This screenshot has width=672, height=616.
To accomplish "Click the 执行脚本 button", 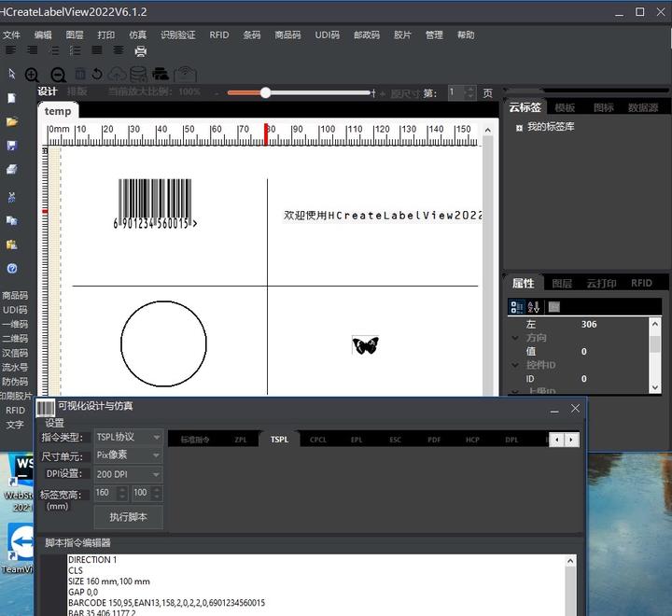I will click(128, 516).
